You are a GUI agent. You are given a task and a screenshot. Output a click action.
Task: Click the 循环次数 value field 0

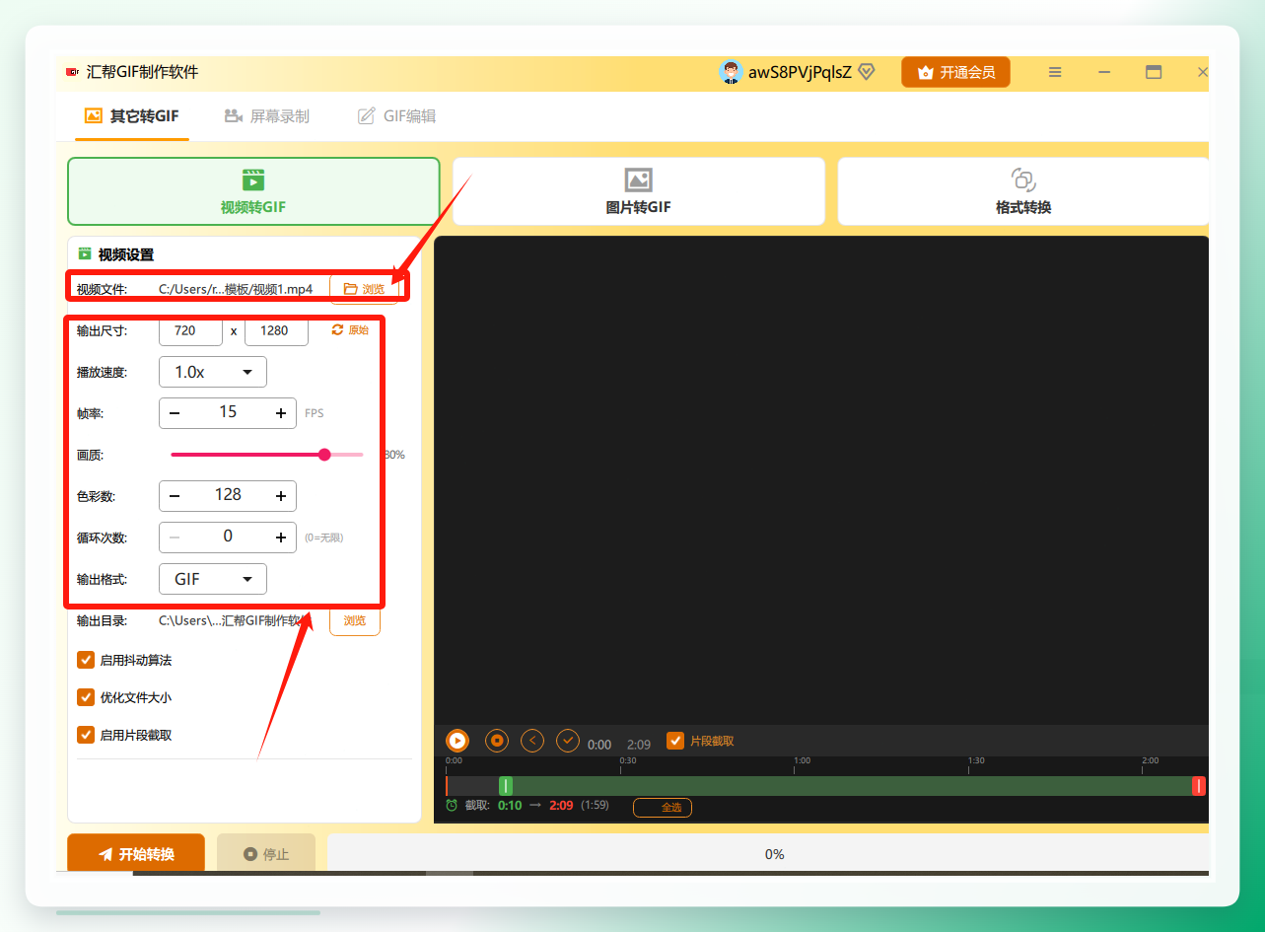click(x=228, y=537)
